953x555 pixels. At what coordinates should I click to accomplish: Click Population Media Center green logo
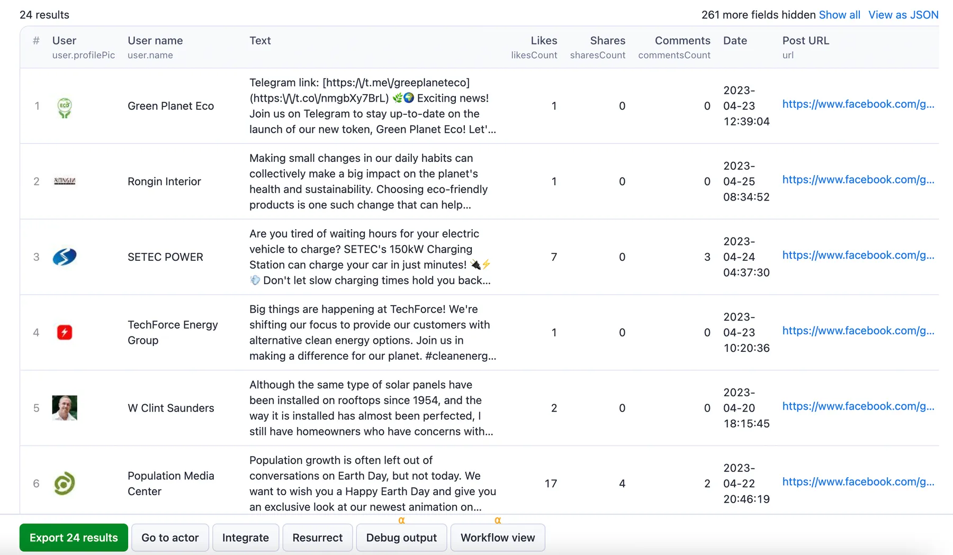[65, 484]
